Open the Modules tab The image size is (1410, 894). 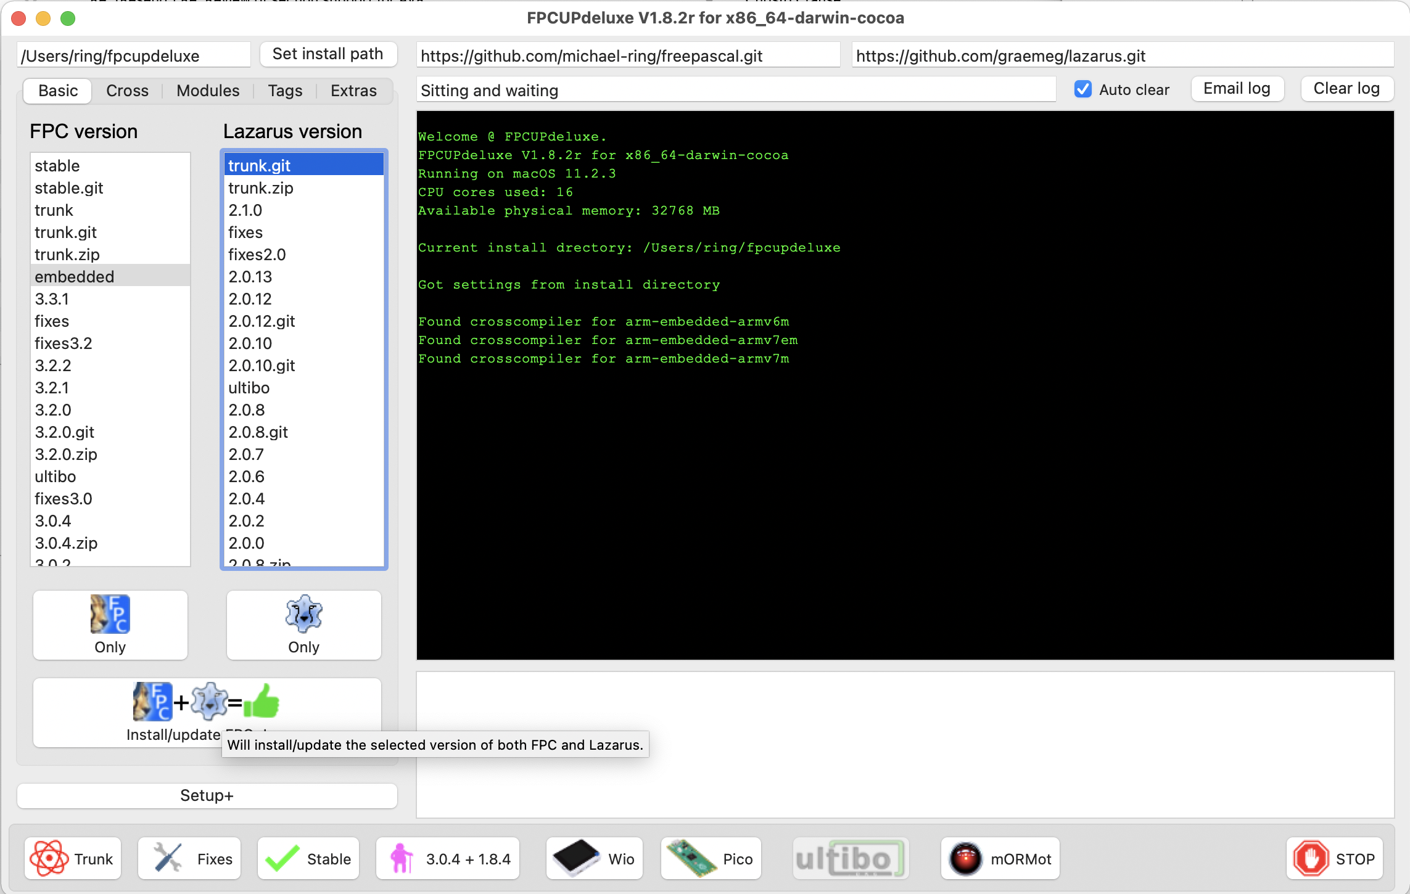pyautogui.click(x=208, y=91)
